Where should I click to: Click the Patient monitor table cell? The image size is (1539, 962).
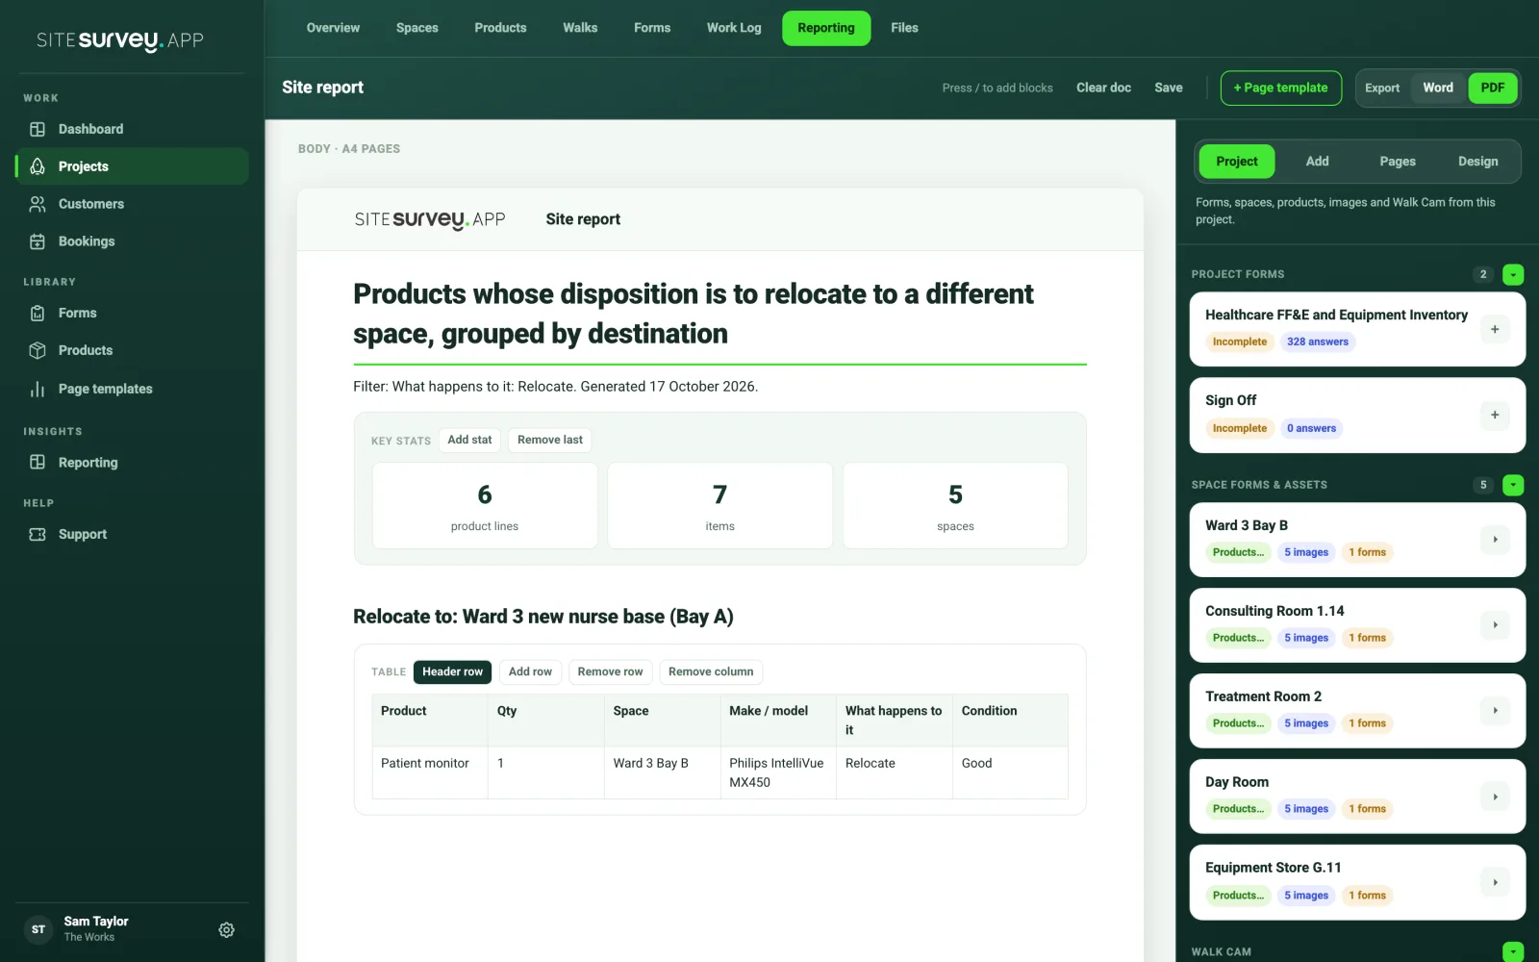click(430, 772)
